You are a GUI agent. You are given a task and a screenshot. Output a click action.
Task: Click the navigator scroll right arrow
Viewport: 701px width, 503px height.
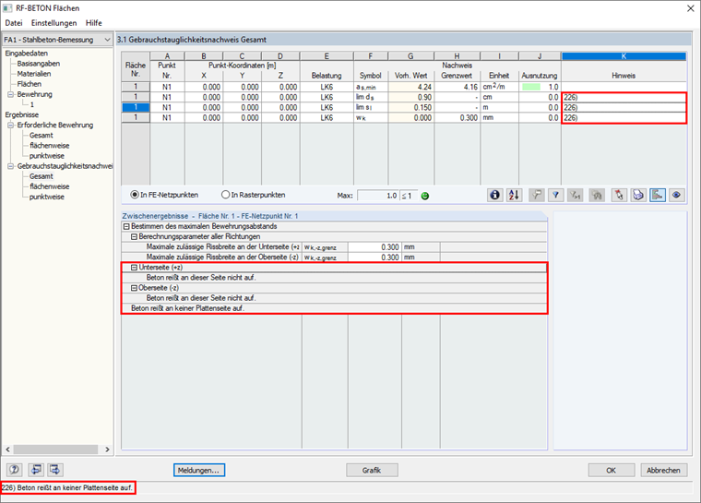[x=107, y=449]
